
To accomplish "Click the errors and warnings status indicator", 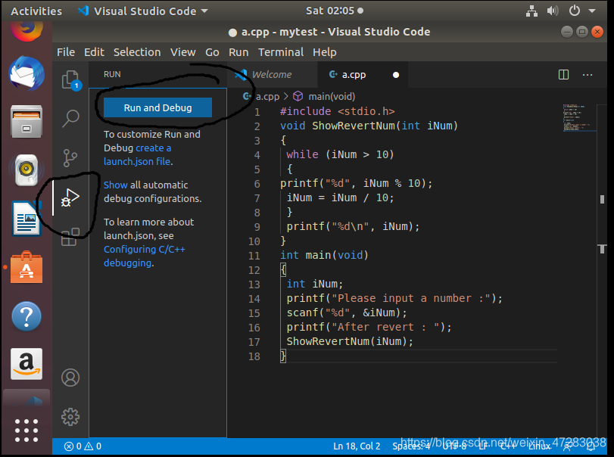I will tap(83, 446).
